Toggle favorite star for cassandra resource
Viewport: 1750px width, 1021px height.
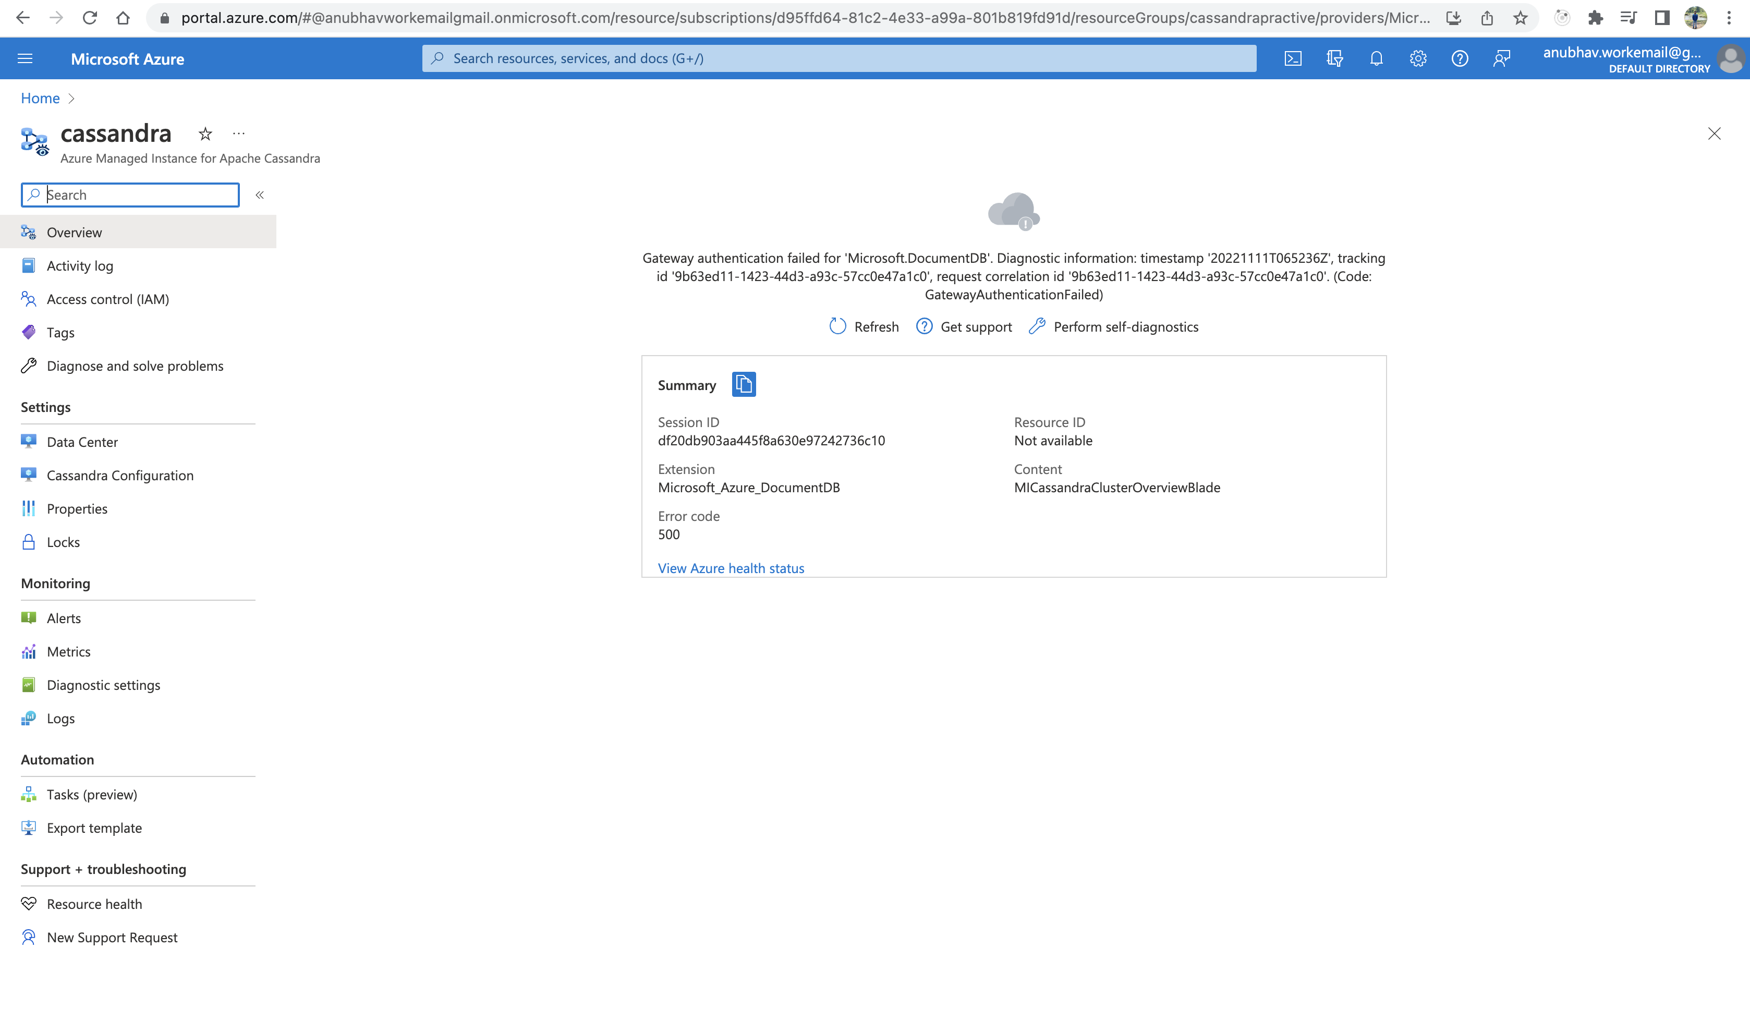pos(205,133)
